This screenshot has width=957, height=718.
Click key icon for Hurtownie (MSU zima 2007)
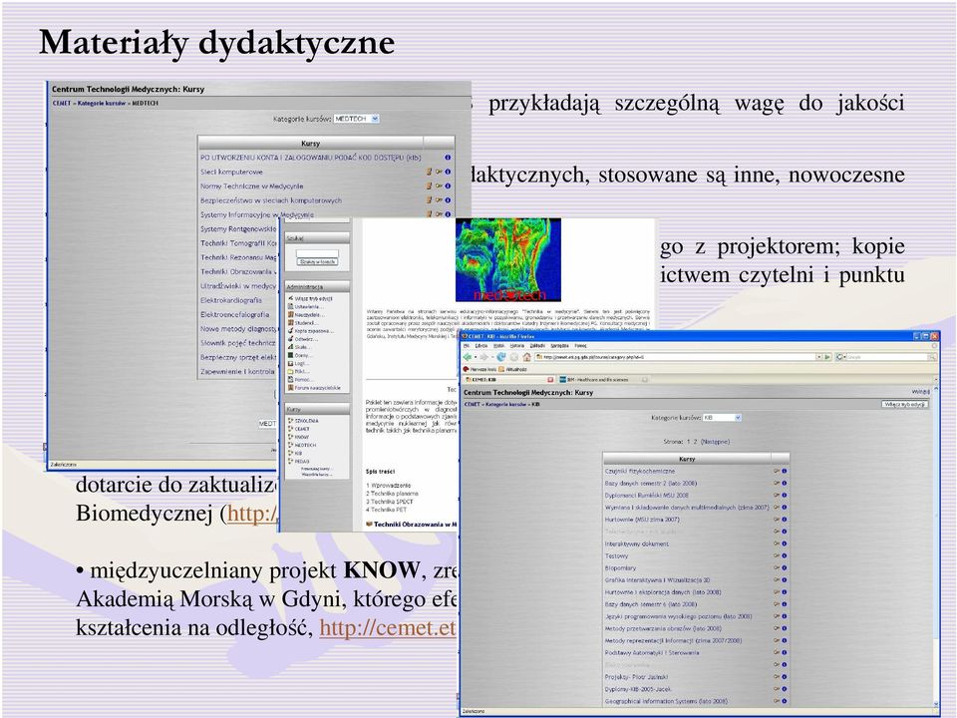[777, 520]
